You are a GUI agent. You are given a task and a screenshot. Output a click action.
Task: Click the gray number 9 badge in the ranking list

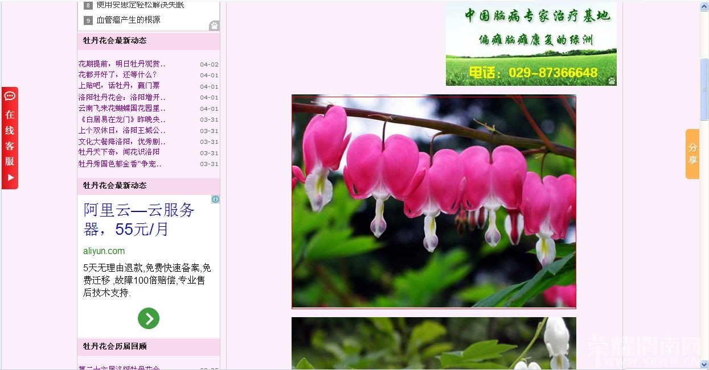pos(88,19)
